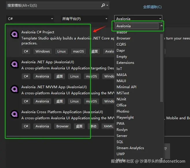Click the Avalonia .NET App (AvaloniaUI) title
The height and width of the screenshot is (168, 190).
coord(48,62)
